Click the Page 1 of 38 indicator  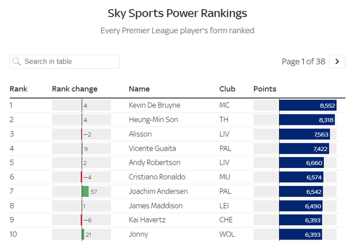coord(303,62)
